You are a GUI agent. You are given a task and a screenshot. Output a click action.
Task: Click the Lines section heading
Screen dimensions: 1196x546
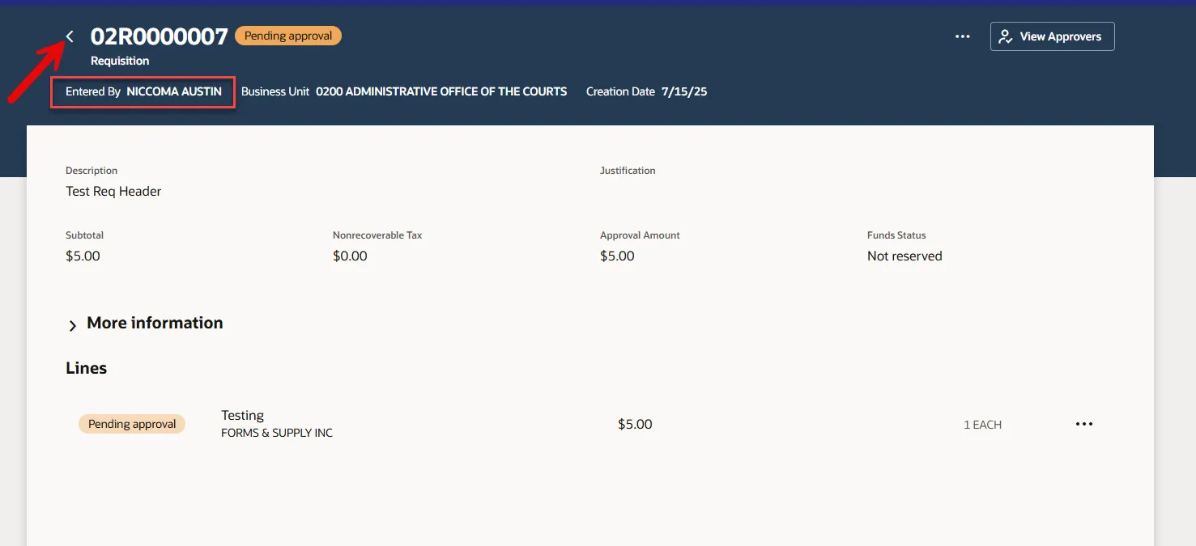click(86, 368)
